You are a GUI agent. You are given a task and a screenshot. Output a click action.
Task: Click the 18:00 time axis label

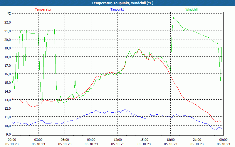[x=171, y=140]
